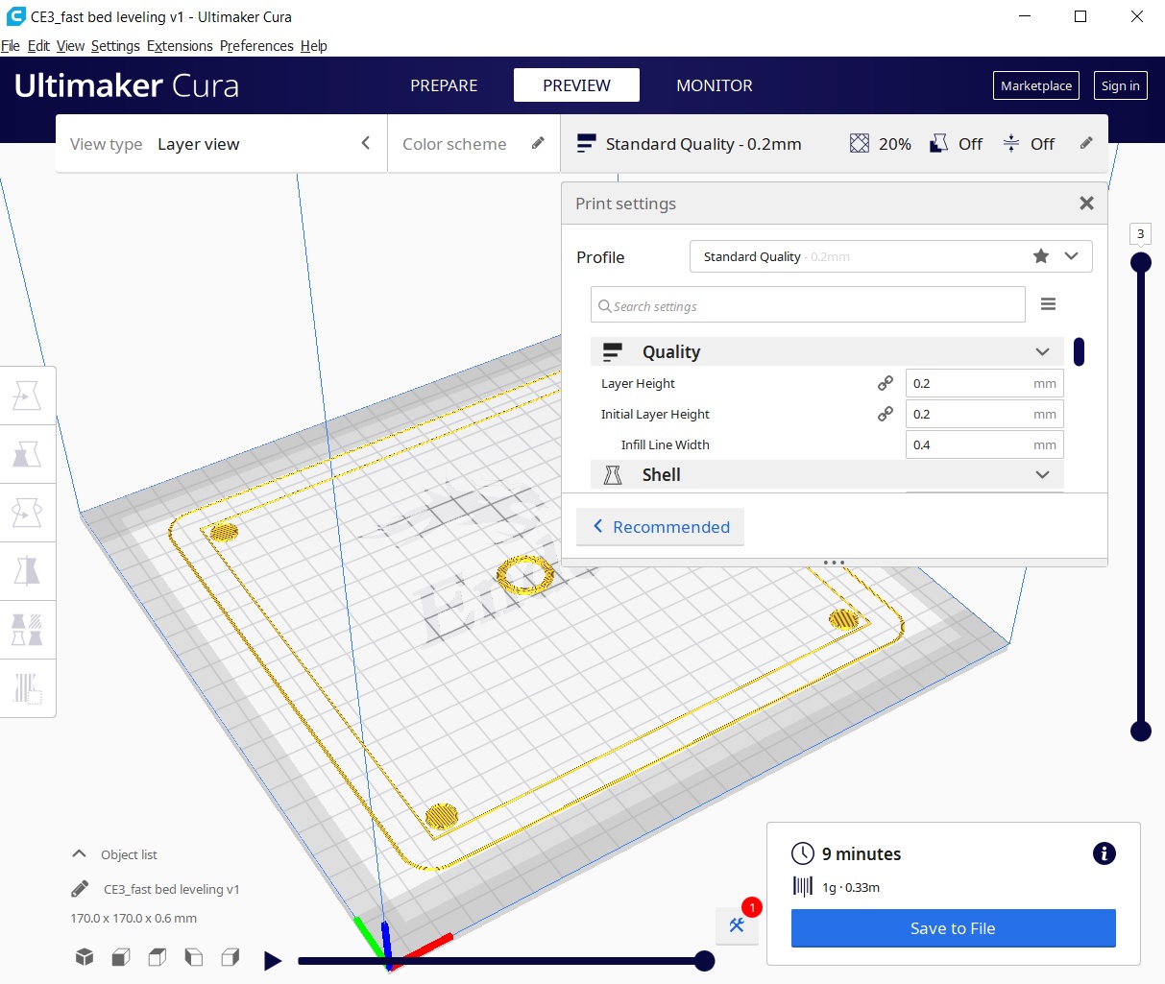Click Save to File button

click(953, 928)
